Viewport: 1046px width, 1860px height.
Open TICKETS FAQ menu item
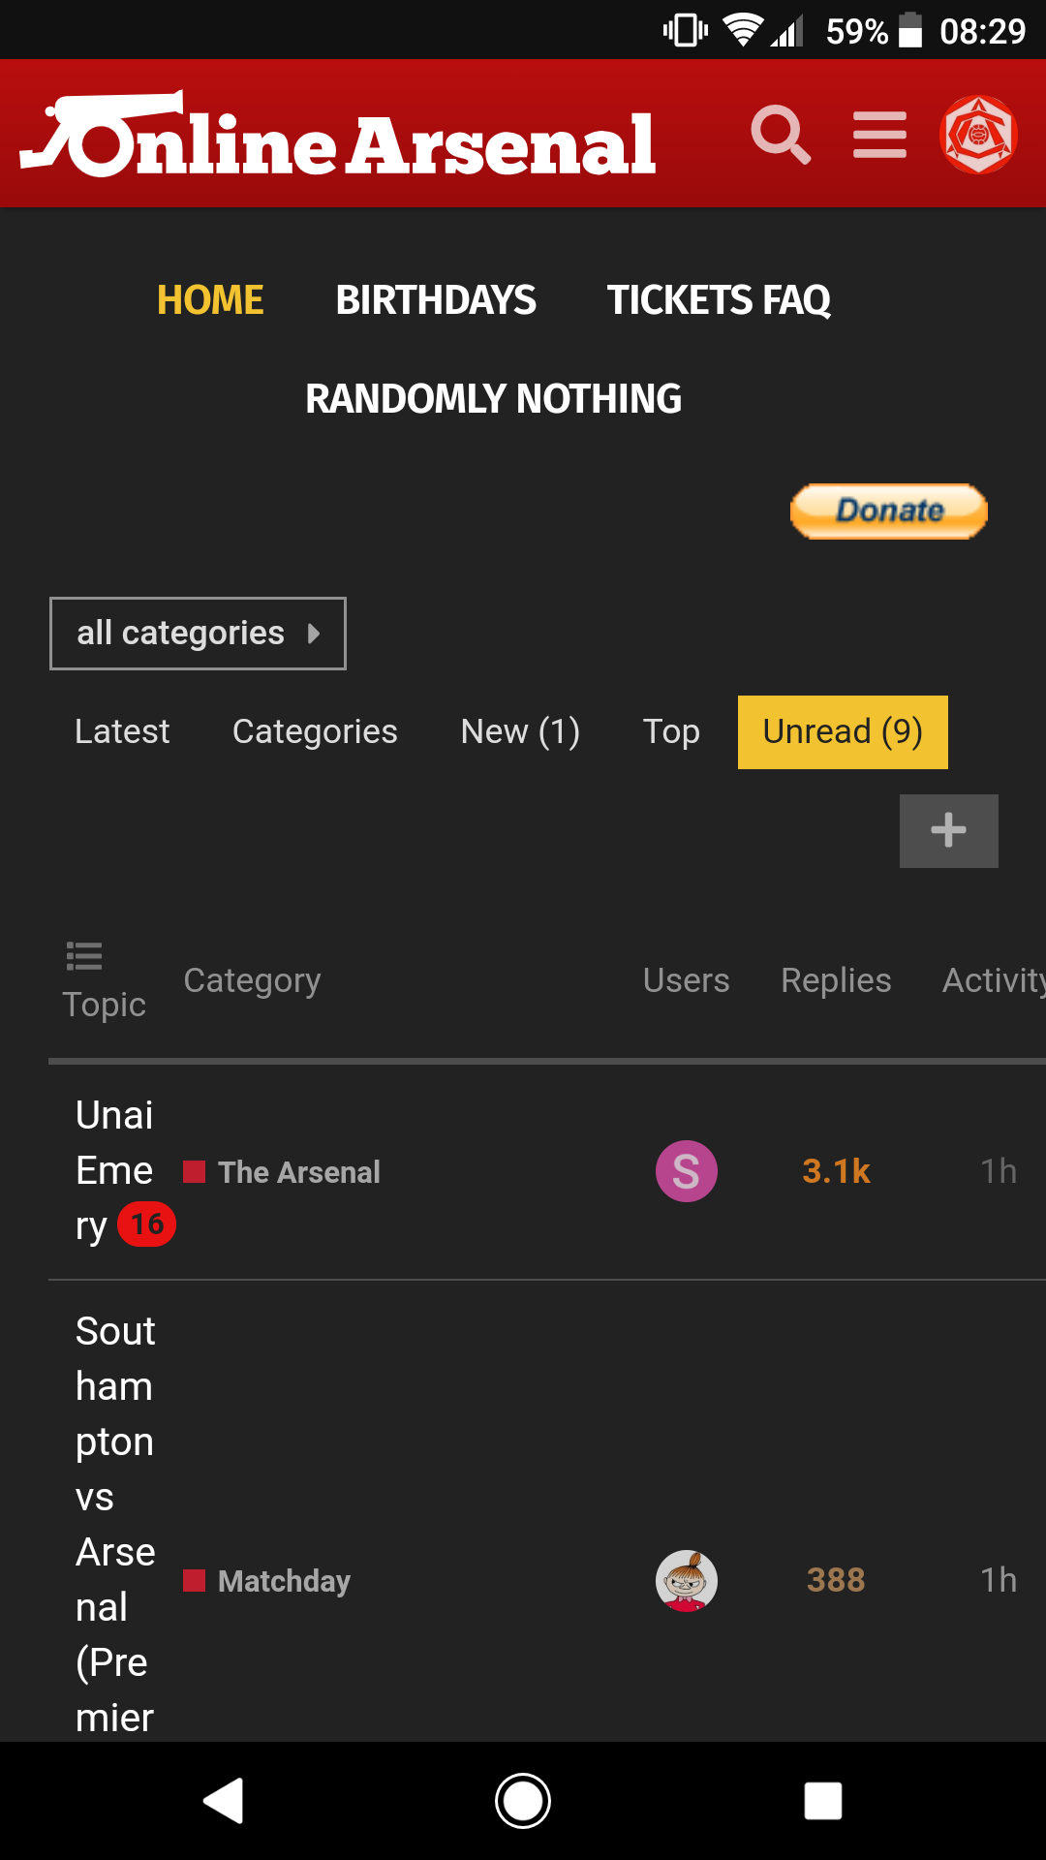pos(719,300)
